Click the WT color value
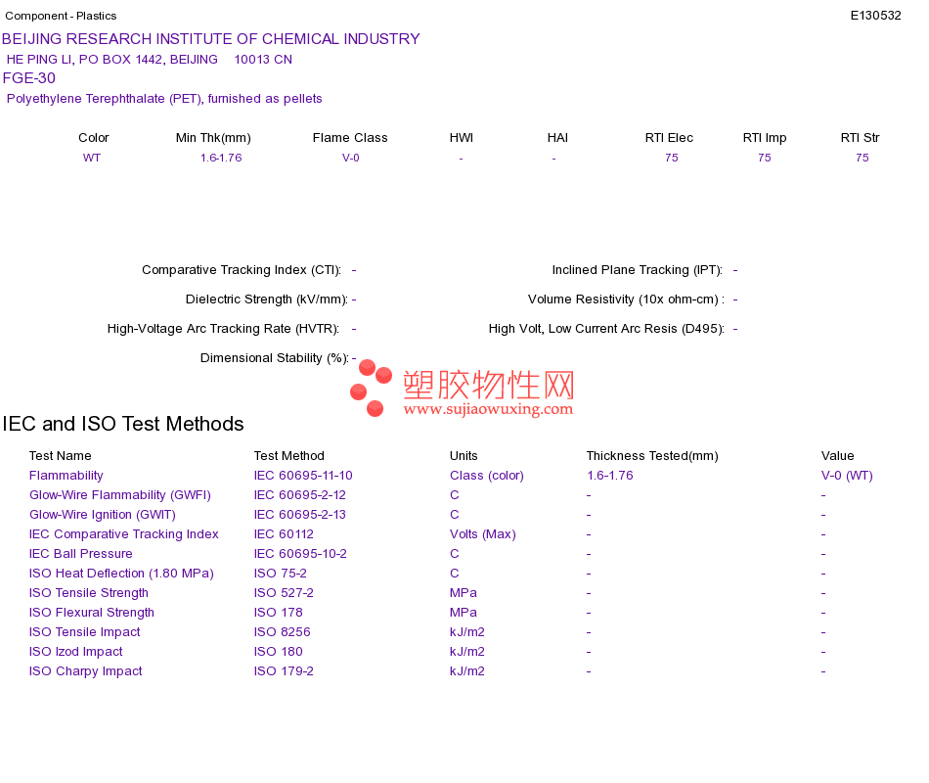This screenshot has height=783, width=929. [92, 158]
